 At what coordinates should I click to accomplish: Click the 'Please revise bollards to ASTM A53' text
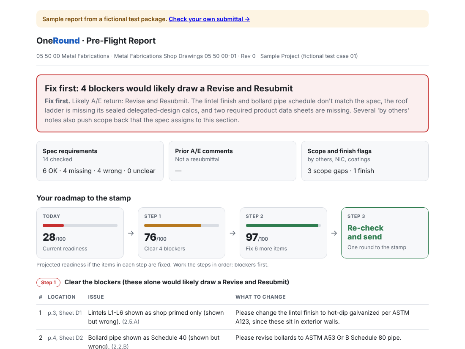click(318, 338)
